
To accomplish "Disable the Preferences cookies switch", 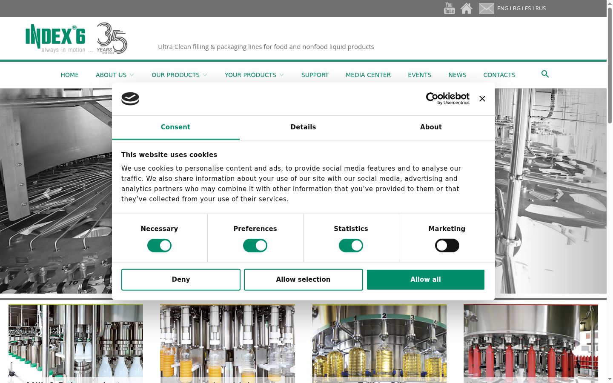I will [255, 246].
